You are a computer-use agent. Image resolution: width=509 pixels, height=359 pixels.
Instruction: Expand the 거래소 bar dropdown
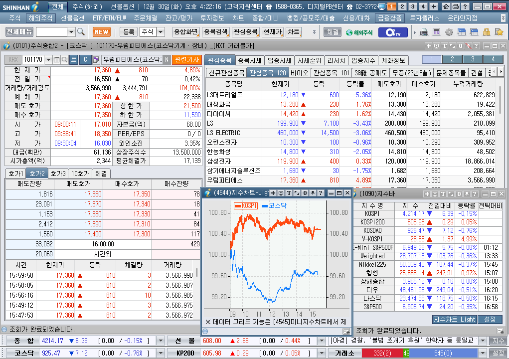click(x=483, y=353)
